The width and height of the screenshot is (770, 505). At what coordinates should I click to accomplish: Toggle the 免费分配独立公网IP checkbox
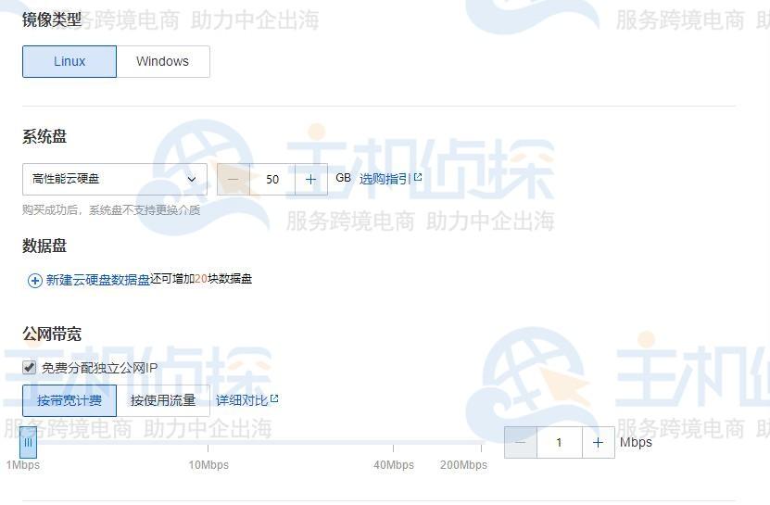[x=29, y=368]
